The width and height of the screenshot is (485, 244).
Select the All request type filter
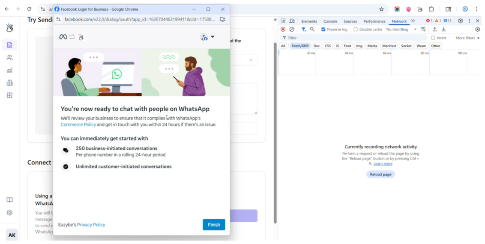[283, 46]
